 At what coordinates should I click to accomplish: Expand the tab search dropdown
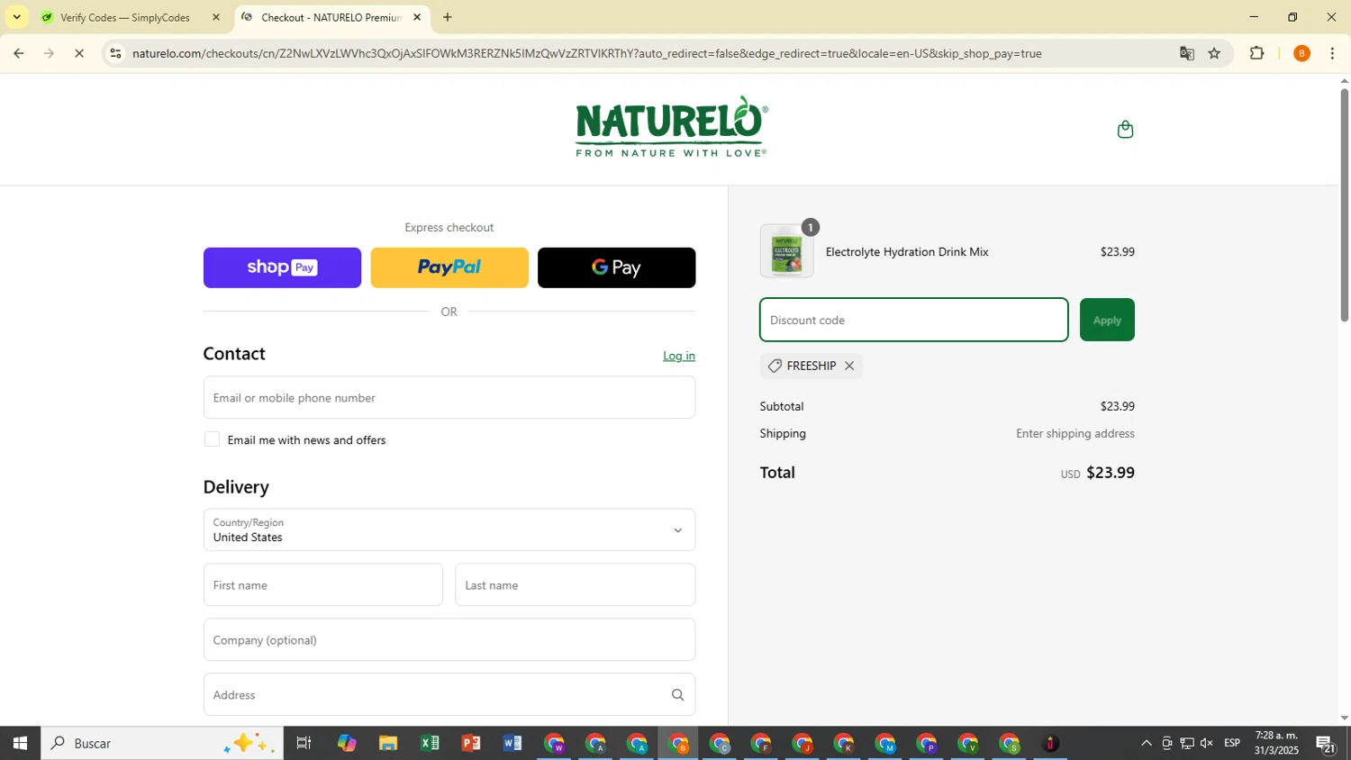pos(16,17)
